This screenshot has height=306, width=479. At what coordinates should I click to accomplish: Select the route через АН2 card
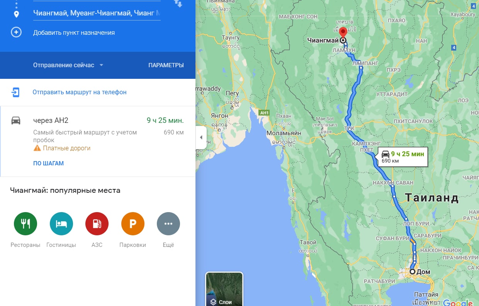[98, 141]
